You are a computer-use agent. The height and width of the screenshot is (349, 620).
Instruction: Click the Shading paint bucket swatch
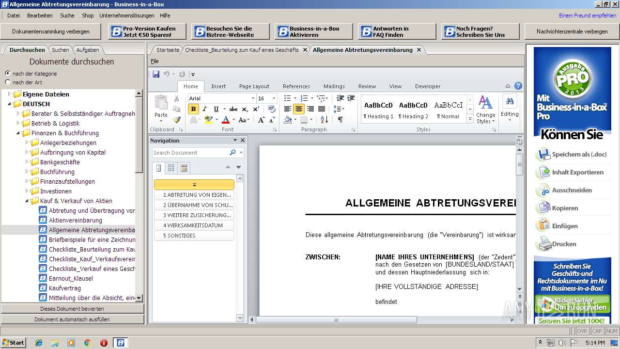point(288,120)
